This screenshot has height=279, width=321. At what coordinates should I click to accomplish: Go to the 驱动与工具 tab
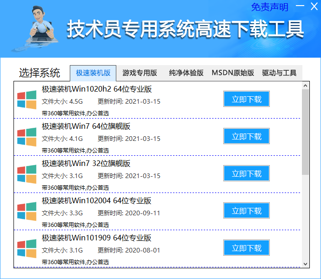click(x=279, y=73)
